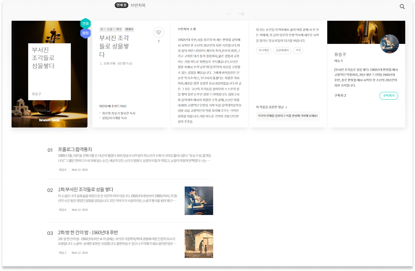This screenshot has height=271, width=415.
Task: Click the violinist thumbnail of episode 02
Action: [199, 201]
